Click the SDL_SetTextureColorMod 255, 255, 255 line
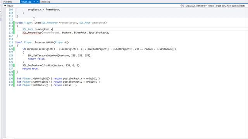The image size is (248, 139). [60, 56]
